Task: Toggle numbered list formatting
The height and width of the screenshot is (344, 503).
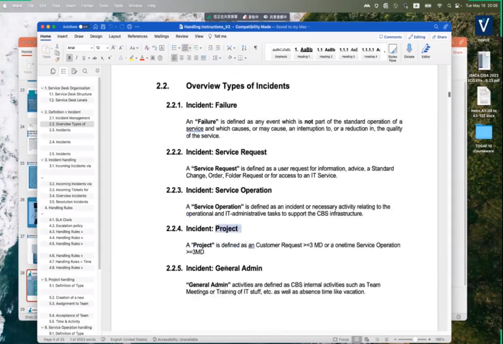Action: click(185, 48)
